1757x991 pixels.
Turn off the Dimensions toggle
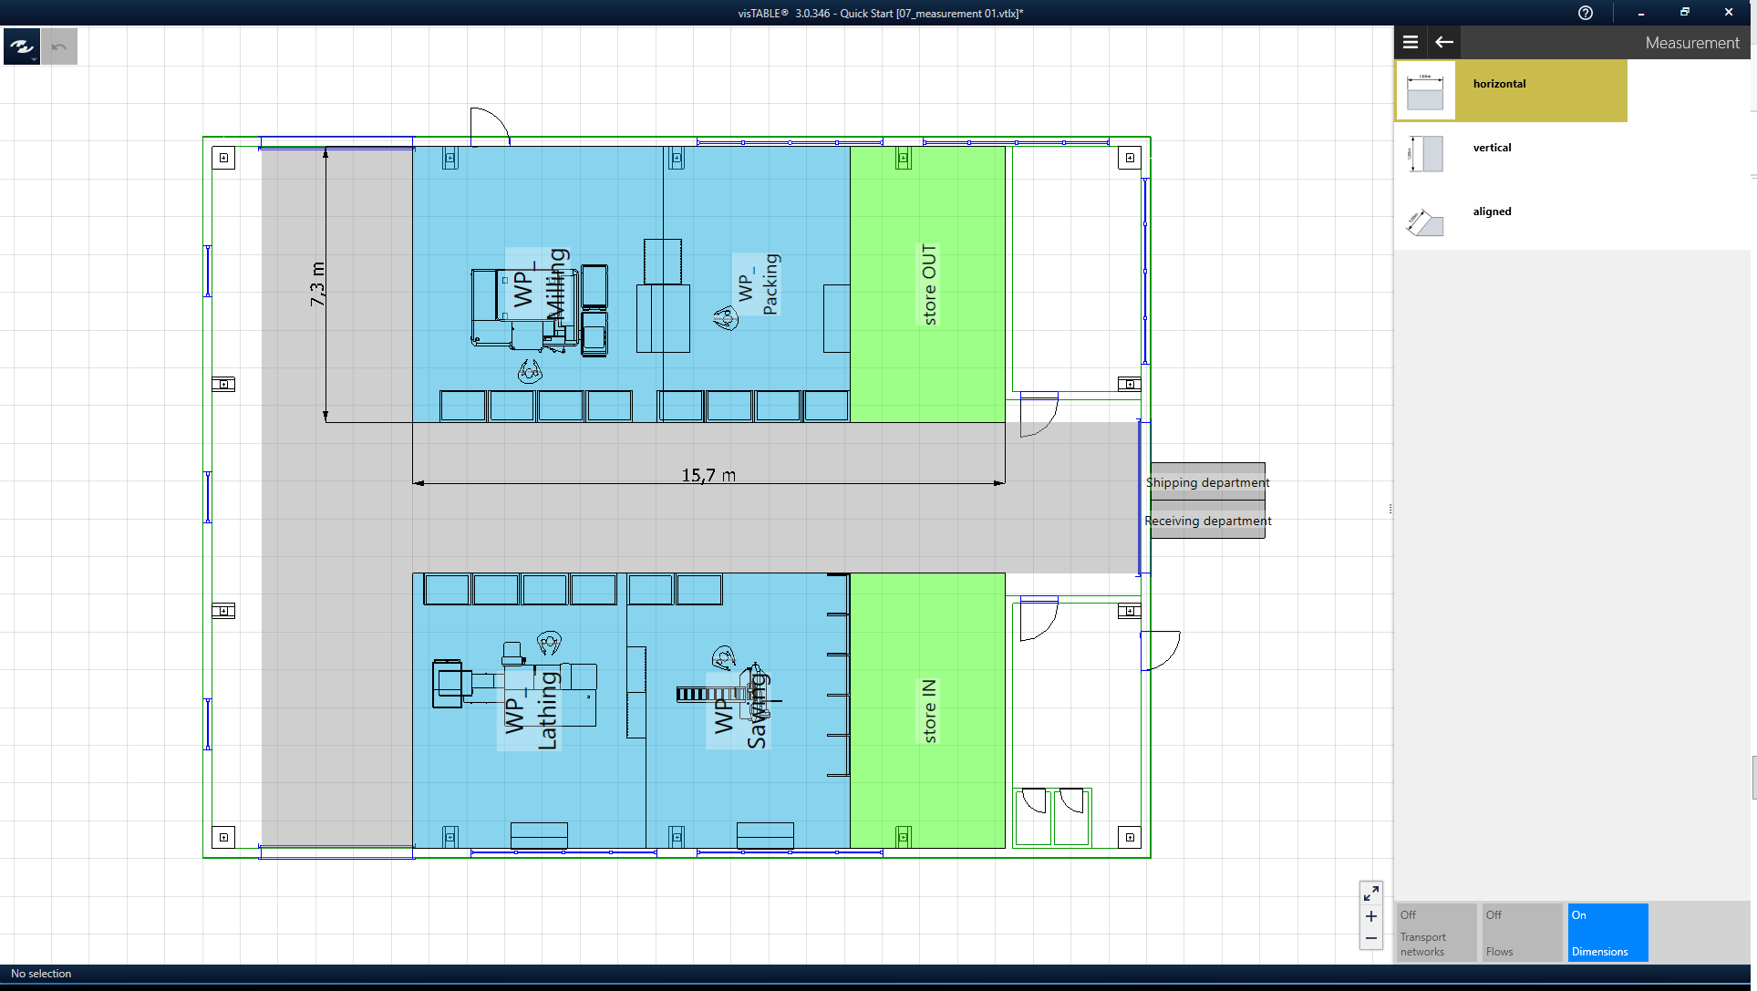point(1607,933)
